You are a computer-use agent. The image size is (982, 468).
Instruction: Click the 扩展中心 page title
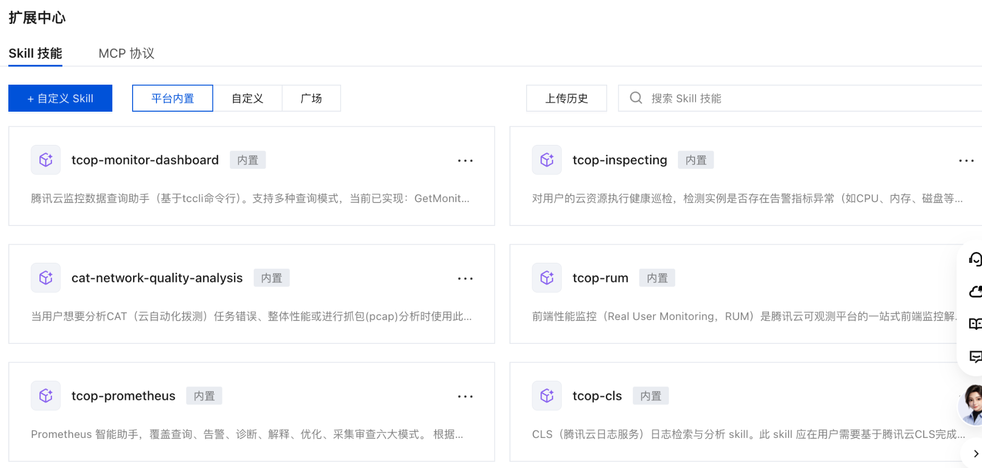click(37, 18)
